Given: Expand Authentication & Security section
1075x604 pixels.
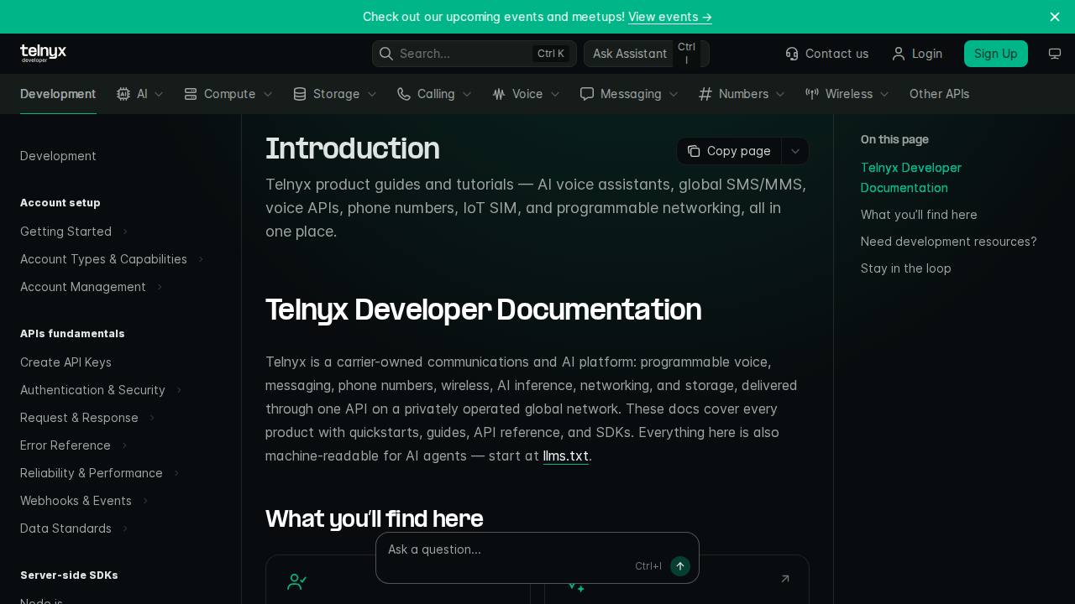Looking at the screenshot, I should click(179, 390).
